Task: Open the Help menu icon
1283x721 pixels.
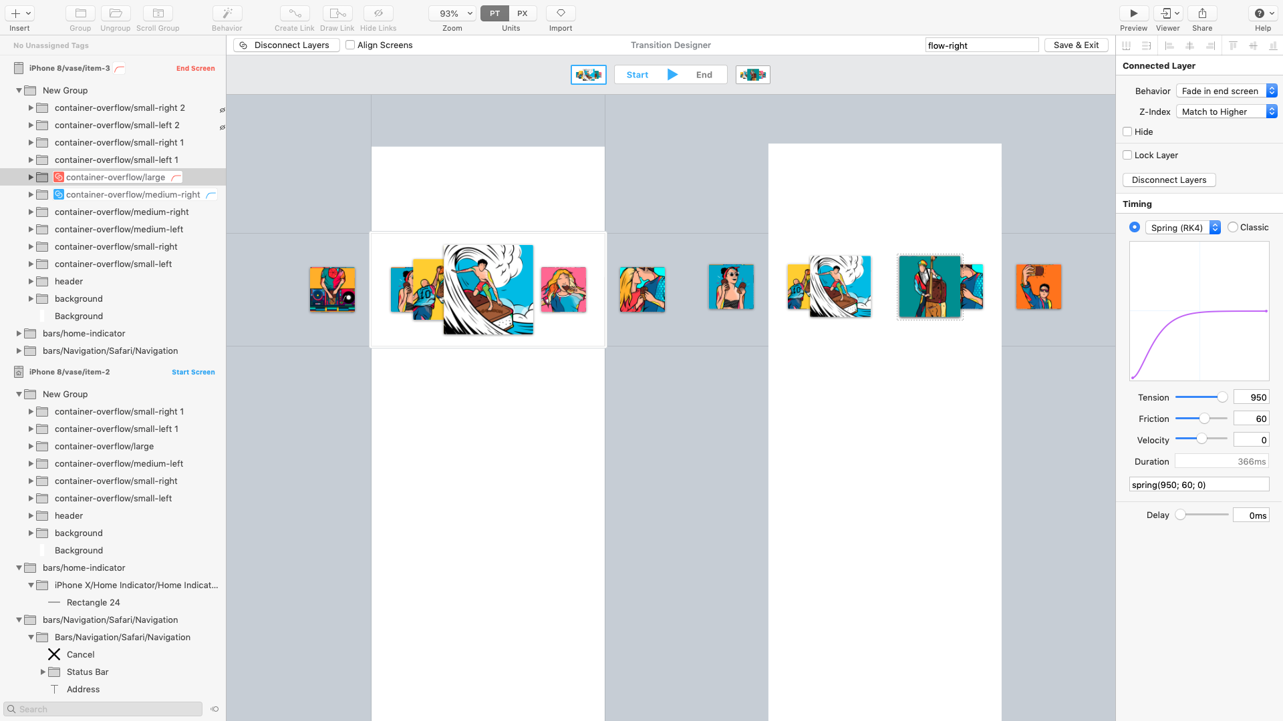Action: click(x=1263, y=13)
